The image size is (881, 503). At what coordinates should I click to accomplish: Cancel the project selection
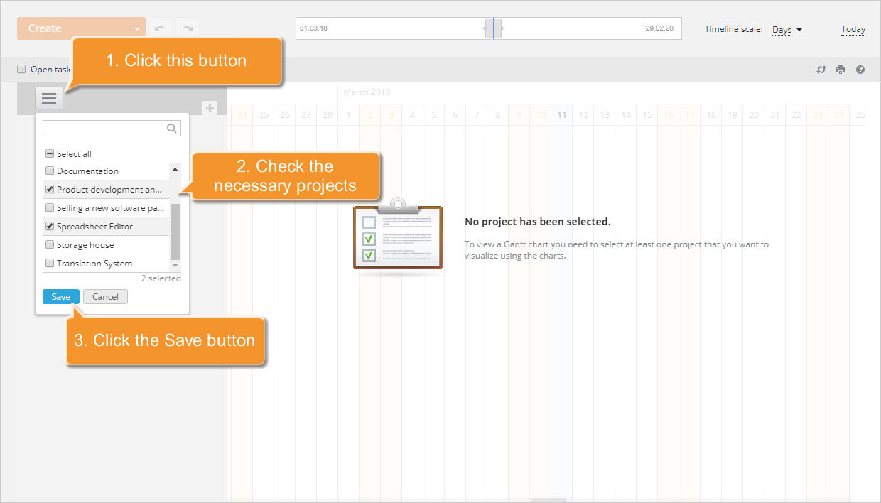tap(105, 296)
